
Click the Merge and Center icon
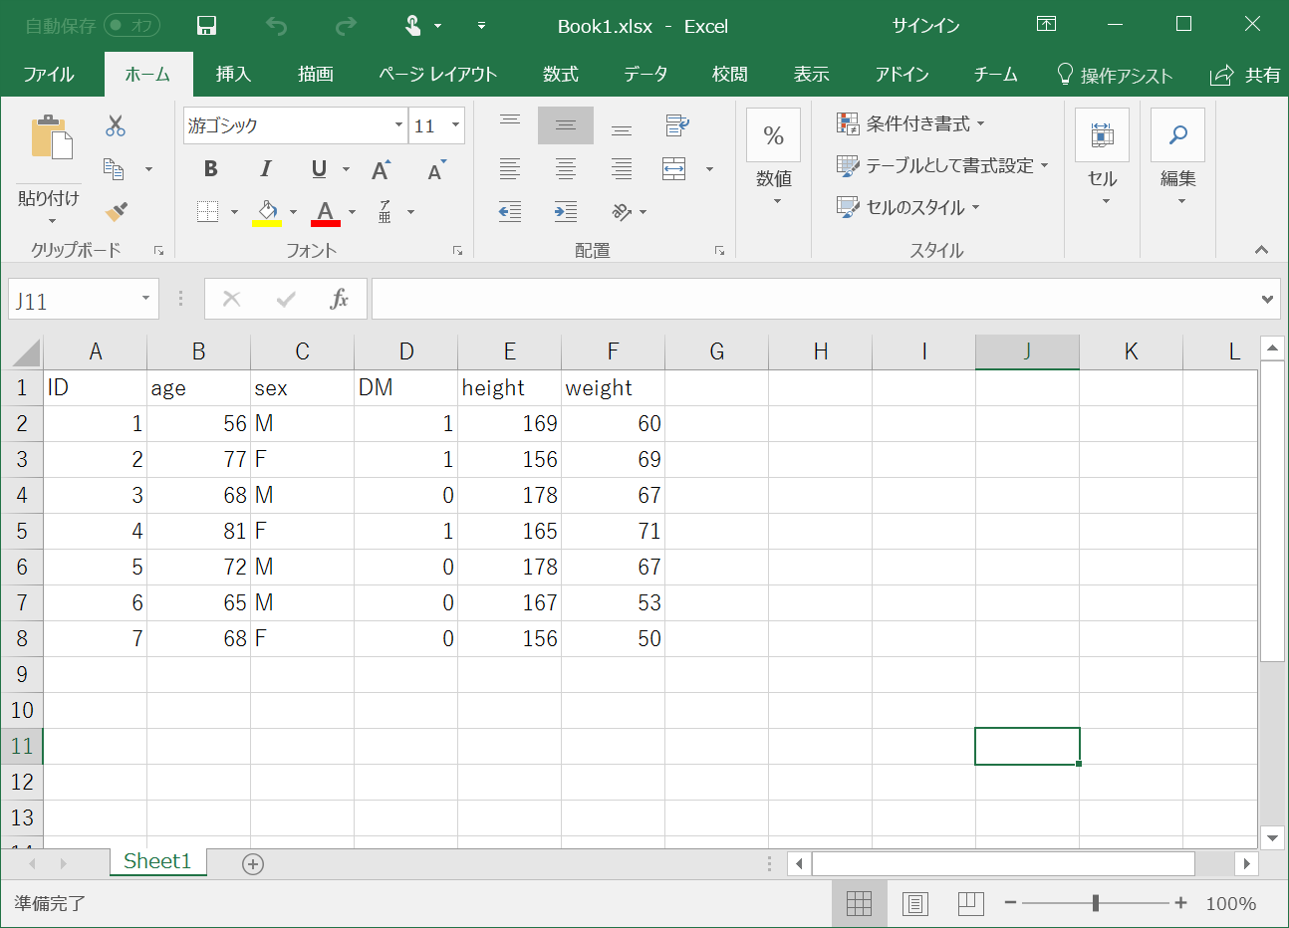tap(674, 169)
